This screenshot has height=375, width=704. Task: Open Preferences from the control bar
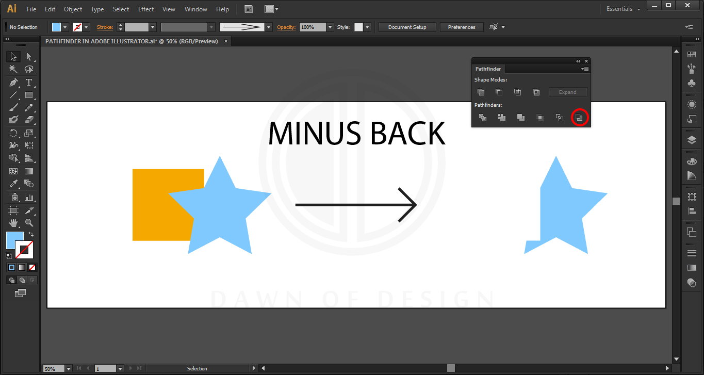click(x=461, y=27)
